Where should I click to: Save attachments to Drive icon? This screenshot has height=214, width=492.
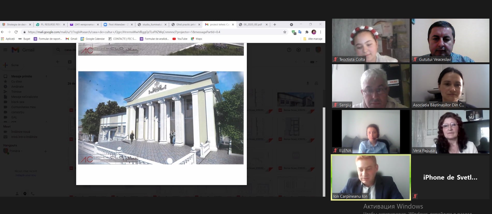(316, 83)
